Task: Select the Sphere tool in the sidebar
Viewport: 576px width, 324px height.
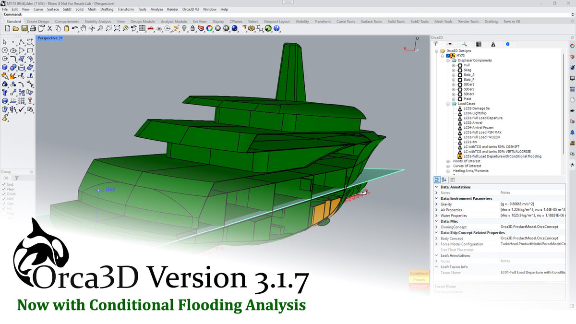Action: [x=12, y=67]
